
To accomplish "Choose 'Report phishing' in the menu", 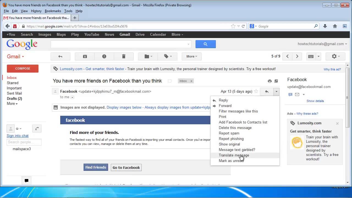I will [x=245, y=139].
